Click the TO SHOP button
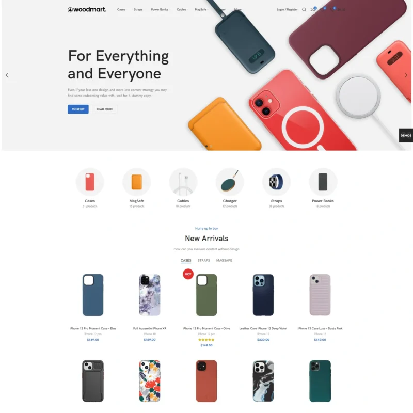This screenshot has height=413, width=413. coord(78,109)
